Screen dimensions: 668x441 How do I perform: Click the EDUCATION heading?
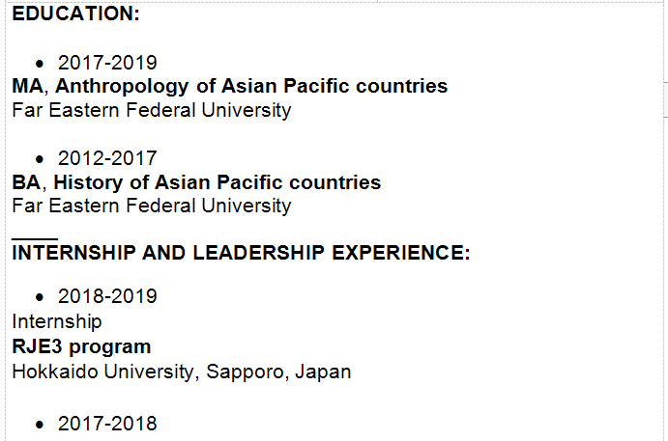coord(75,14)
